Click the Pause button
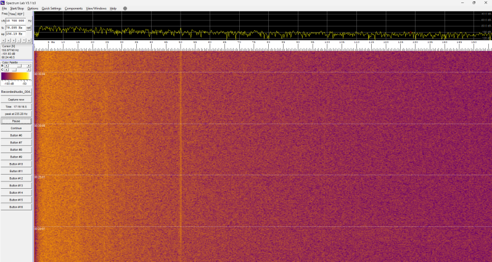 click(16, 121)
